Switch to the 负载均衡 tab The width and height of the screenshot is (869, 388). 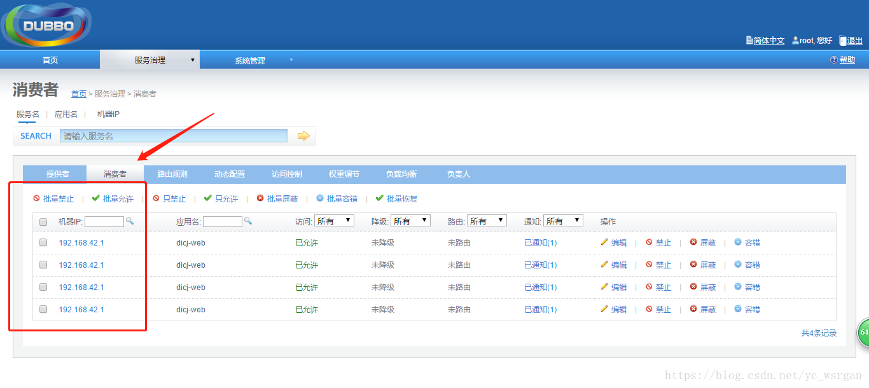click(401, 174)
